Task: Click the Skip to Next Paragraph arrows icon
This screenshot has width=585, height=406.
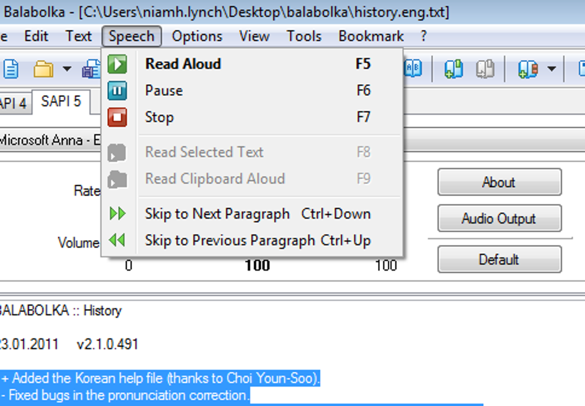Action: click(118, 213)
